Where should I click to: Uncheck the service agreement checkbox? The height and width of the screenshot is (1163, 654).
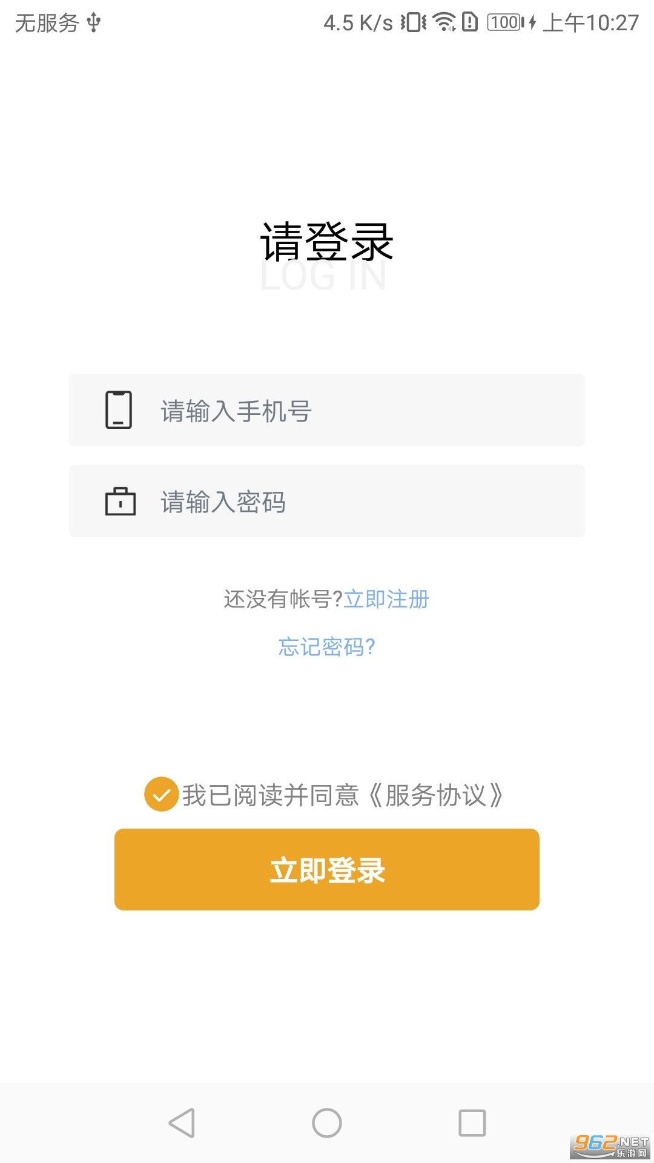(161, 794)
